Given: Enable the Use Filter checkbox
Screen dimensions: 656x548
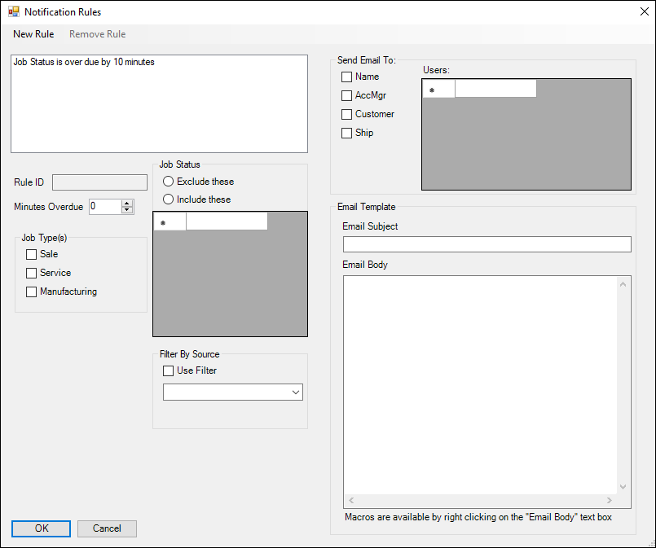Looking at the screenshot, I should (169, 371).
